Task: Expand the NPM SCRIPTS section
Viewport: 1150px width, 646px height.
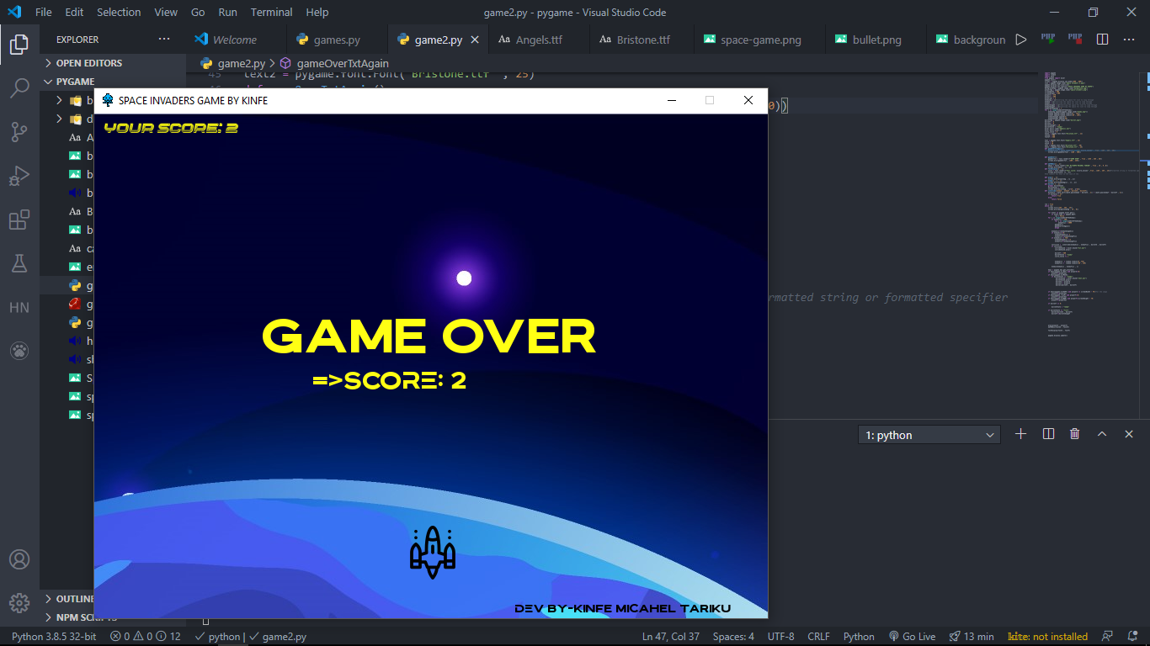Action: 67,617
